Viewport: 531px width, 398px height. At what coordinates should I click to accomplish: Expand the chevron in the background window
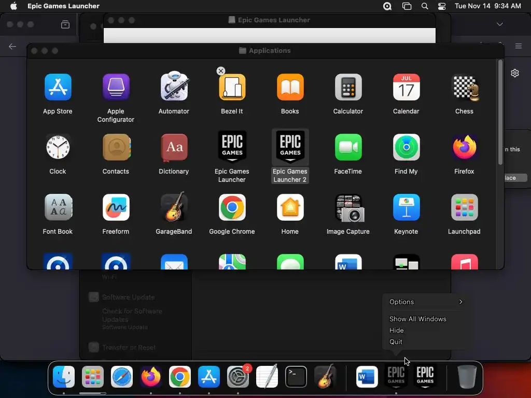(500, 24)
